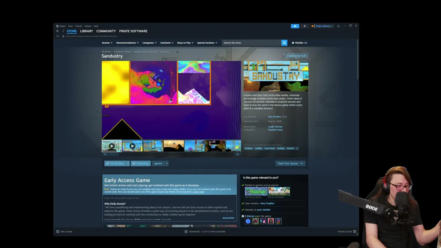This screenshot has height=248, width=441.
Task: Open the Palworld similar game thumbnail
Action: (x=279, y=191)
